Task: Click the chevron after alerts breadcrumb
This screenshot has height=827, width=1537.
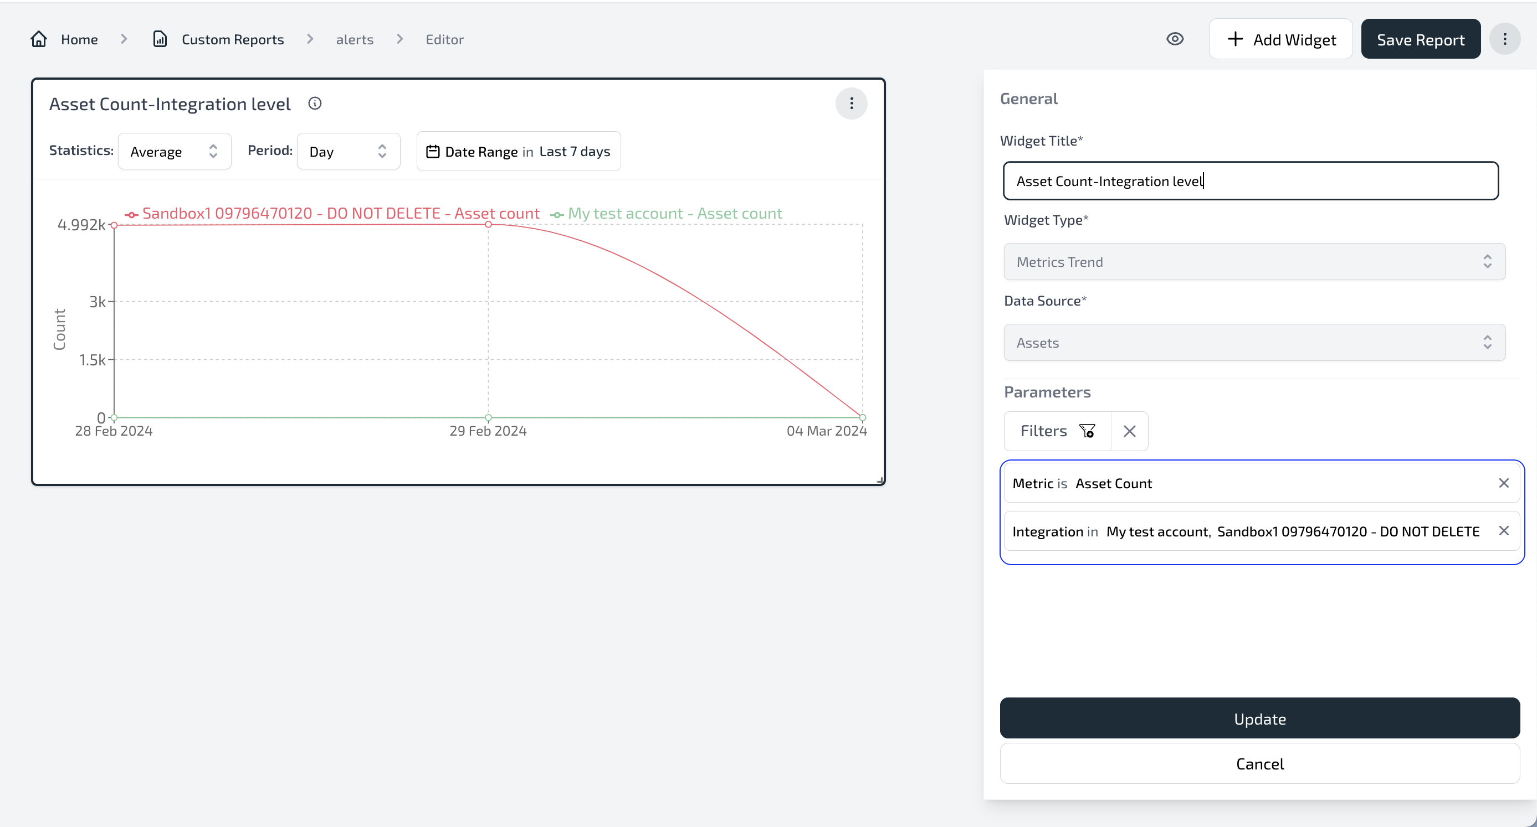Action: (399, 39)
